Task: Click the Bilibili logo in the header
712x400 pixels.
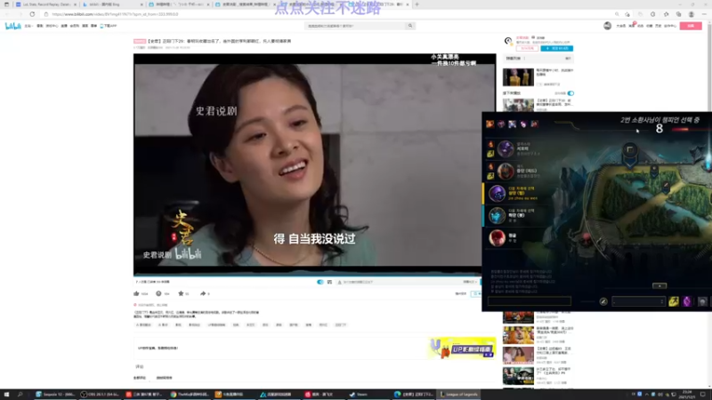Action: (x=12, y=26)
